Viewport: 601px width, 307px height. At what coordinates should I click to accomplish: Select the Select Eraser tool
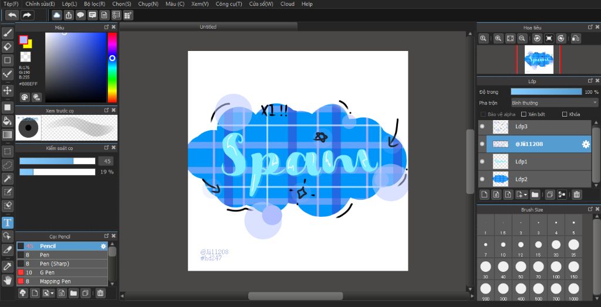coord(8,205)
